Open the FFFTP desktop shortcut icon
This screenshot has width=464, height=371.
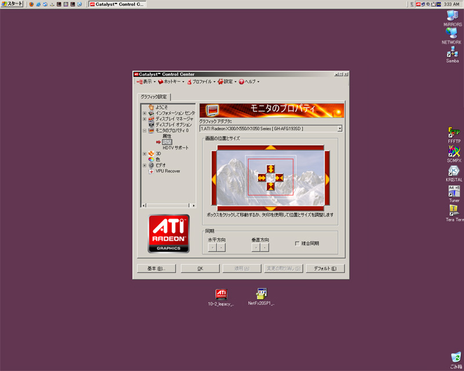[x=454, y=133]
